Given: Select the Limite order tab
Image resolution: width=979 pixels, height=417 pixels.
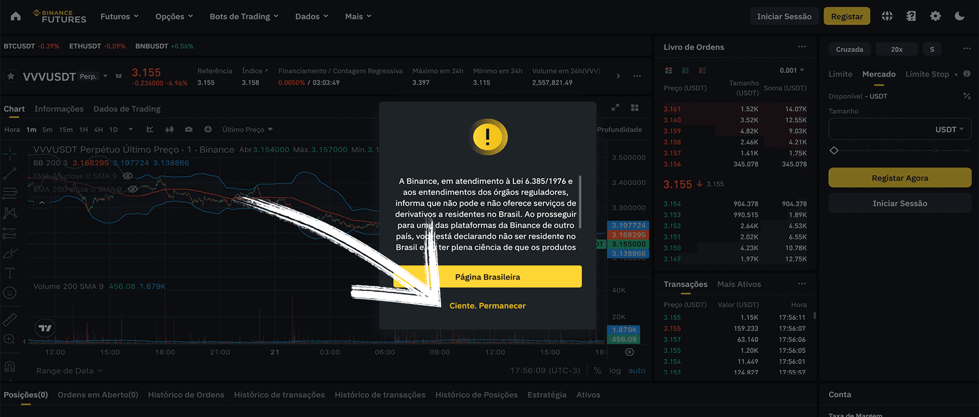Looking at the screenshot, I should [x=840, y=74].
